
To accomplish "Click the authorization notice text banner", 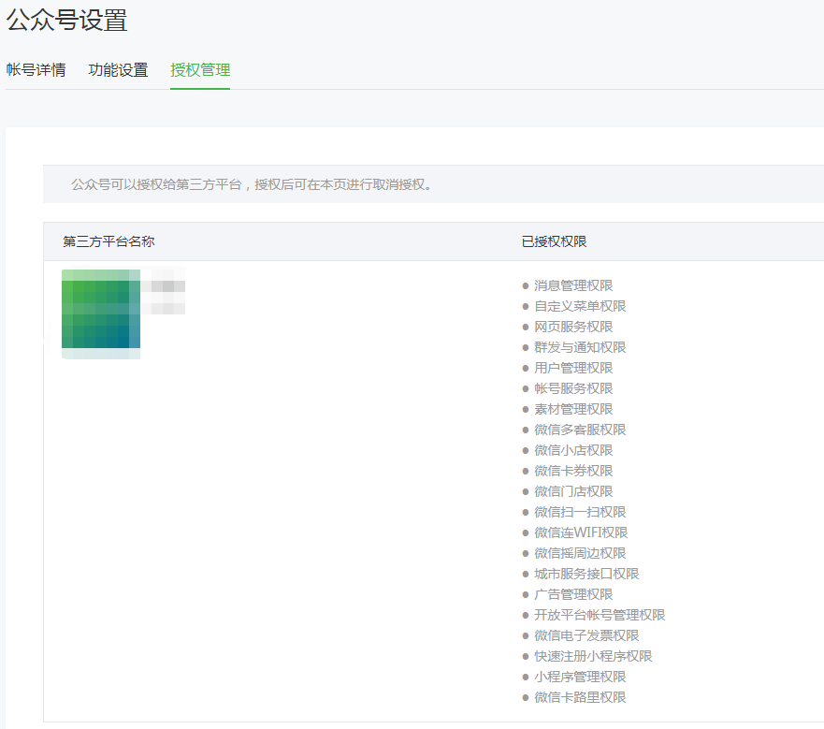I will [253, 184].
